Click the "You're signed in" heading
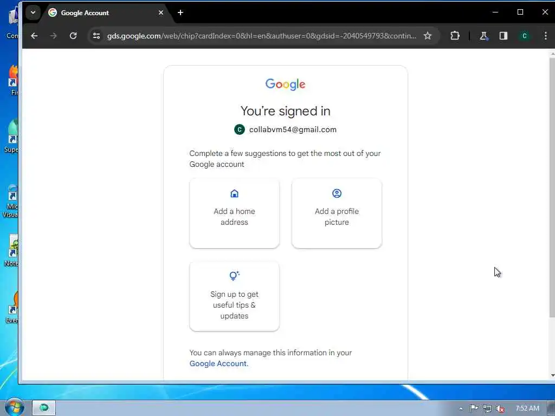The image size is (555, 416). tap(285, 111)
